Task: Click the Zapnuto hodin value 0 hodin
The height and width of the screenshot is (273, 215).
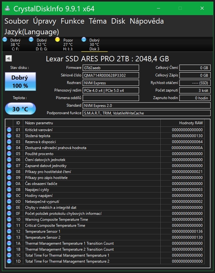Action: [195, 98]
